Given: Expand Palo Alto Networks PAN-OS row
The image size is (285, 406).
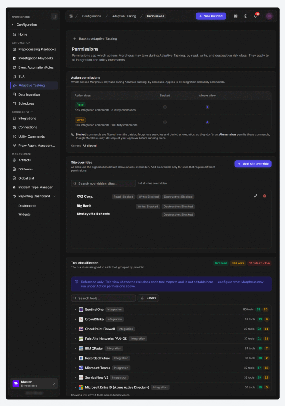Looking at the screenshot, I should [75, 339].
